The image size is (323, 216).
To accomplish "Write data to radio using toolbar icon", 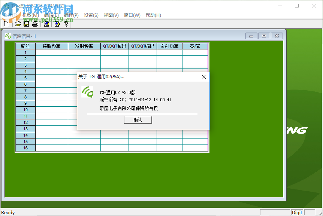I will (57, 24).
